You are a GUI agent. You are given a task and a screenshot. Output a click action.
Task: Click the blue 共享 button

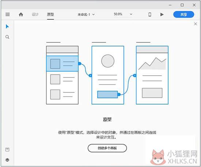click(183, 14)
